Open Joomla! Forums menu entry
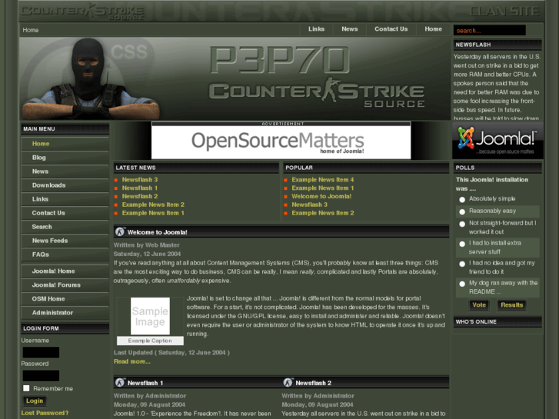The image size is (559, 419). tap(65, 285)
